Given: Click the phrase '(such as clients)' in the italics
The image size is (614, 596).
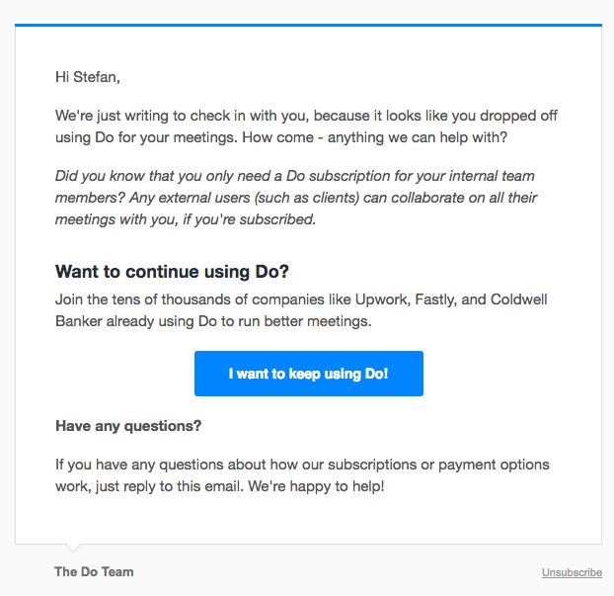Looking at the screenshot, I should [307, 198].
